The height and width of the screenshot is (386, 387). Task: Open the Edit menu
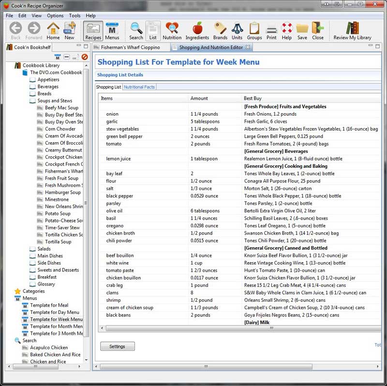coord(22,15)
